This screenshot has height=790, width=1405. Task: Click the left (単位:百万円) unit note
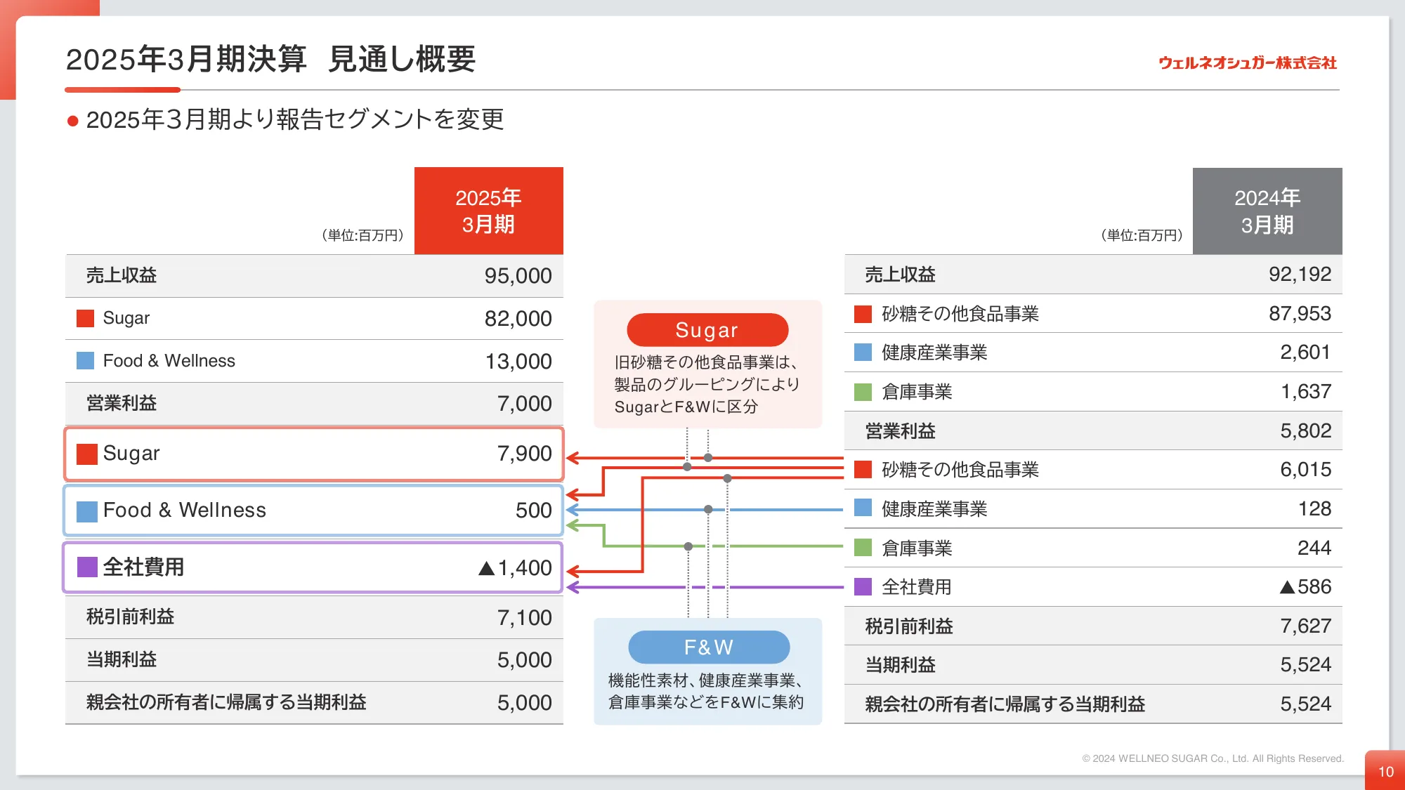point(362,235)
